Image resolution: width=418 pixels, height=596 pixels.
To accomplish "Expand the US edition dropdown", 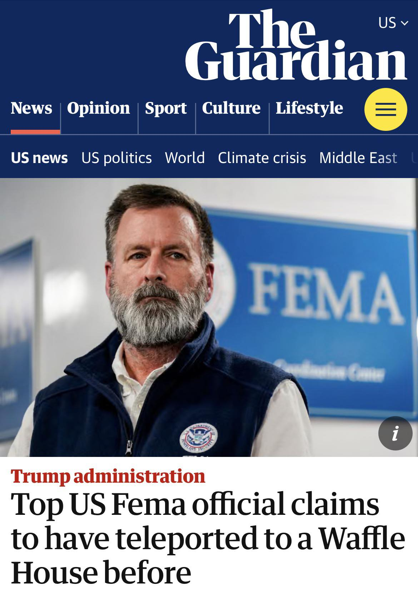I will [x=393, y=23].
